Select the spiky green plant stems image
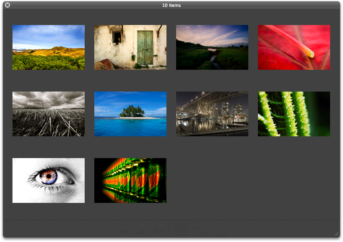 [x=294, y=114]
